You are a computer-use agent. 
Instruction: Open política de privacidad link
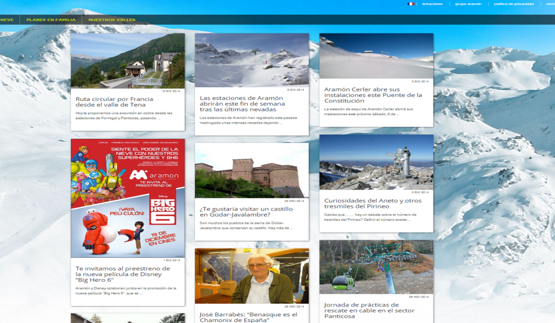[x=513, y=4]
